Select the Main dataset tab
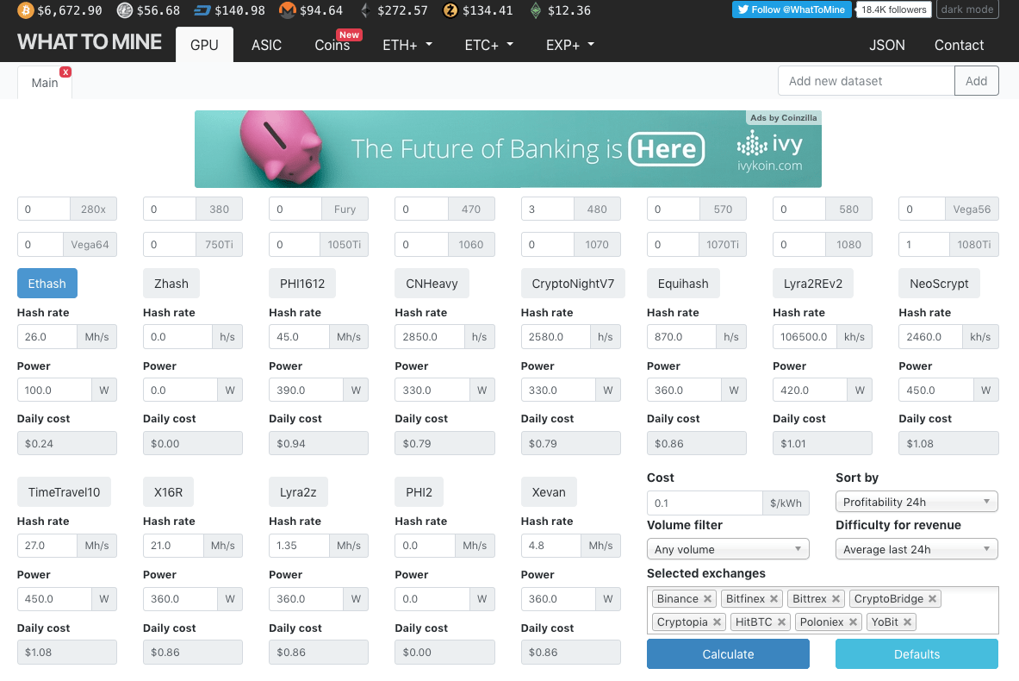This screenshot has height=681, width=1019. coord(45,83)
